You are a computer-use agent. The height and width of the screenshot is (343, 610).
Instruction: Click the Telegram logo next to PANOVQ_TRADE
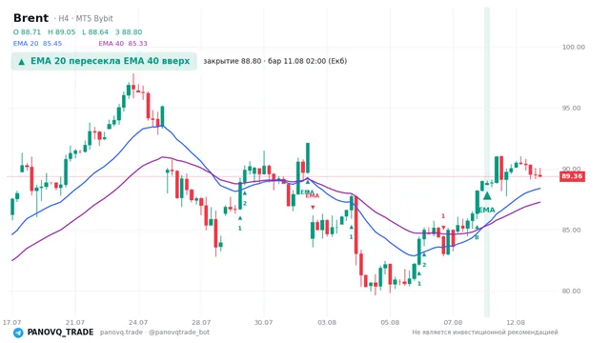click(18, 333)
